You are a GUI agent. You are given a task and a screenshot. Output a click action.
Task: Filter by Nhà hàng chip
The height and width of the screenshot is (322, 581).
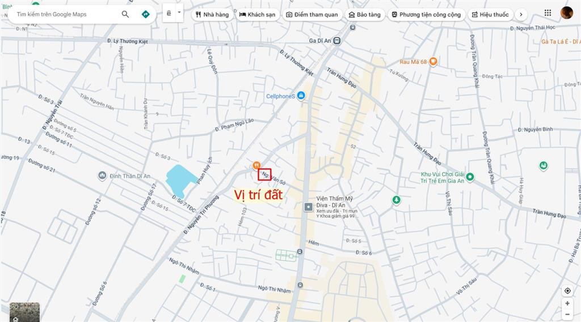212,15
